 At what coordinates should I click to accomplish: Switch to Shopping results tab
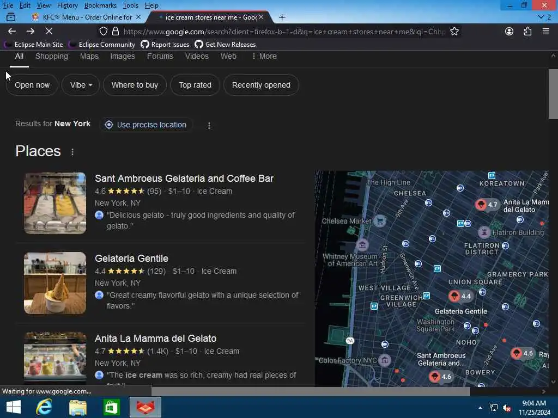coord(52,56)
